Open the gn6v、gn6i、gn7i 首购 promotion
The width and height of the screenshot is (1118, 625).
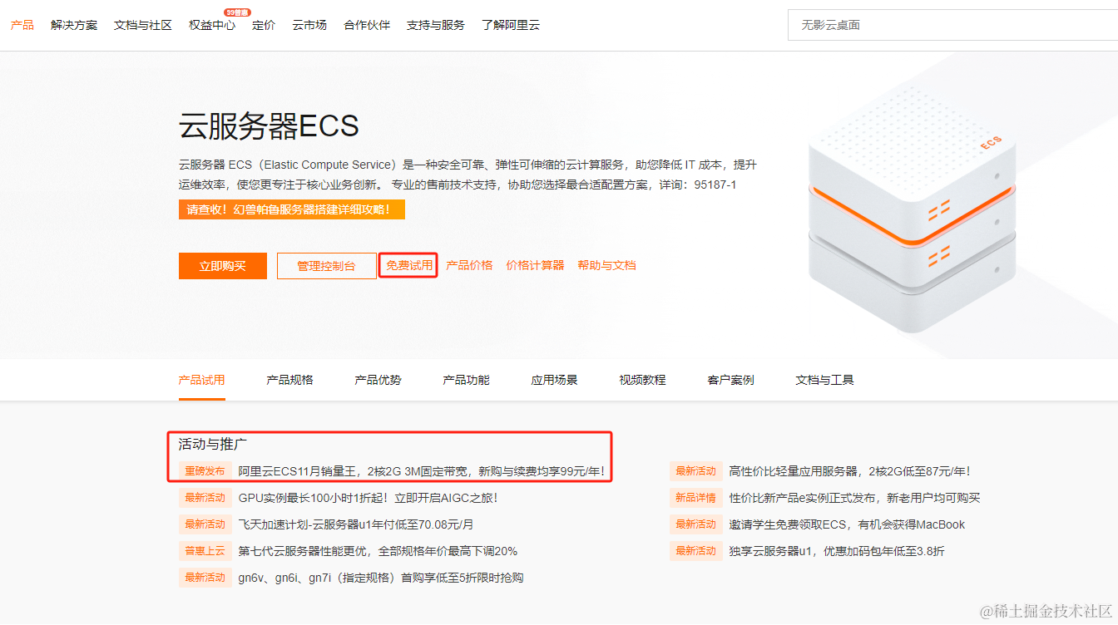[x=381, y=578]
